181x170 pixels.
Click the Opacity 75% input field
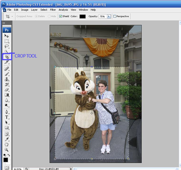click(103, 16)
